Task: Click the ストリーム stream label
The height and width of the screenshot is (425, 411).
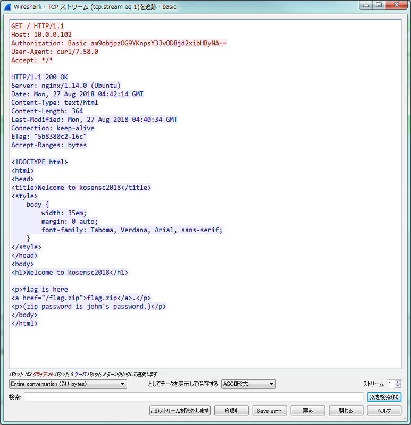Action: [x=373, y=384]
